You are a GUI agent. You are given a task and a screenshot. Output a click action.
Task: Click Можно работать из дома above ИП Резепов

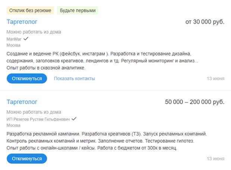(34, 112)
